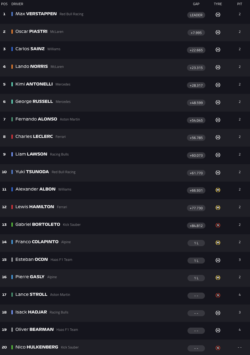Click Colapinto's medium tyre icon
The height and width of the screenshot is (355, 250).
click(x=218, y=243)
